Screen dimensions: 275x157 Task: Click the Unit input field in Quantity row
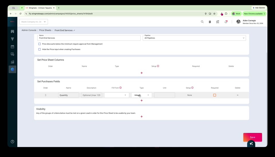(x=164, y=95)
